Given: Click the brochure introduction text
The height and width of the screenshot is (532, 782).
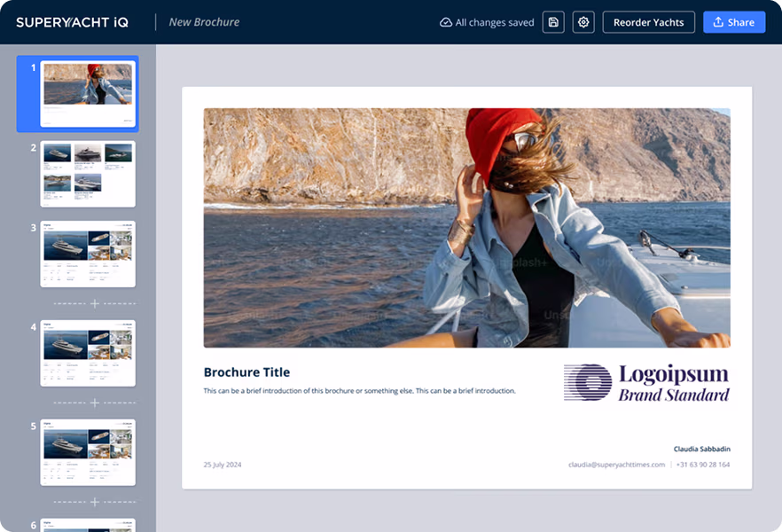Looking at the screenshot, I should [x=359, y=391].
